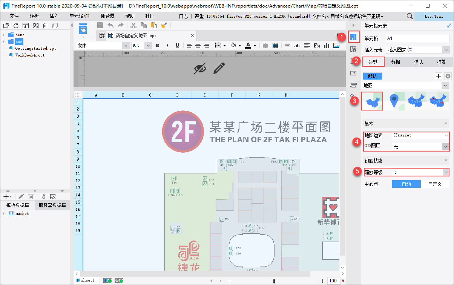Expand the demo folder in the file tree
Image resolution: width=454 pixels, height=285 pixels.
3,35
